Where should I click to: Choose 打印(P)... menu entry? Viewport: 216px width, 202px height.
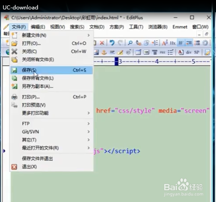point(52,97)
